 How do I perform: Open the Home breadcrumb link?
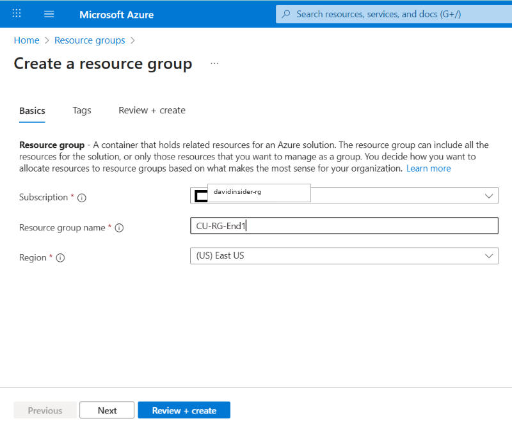[26, 40]
